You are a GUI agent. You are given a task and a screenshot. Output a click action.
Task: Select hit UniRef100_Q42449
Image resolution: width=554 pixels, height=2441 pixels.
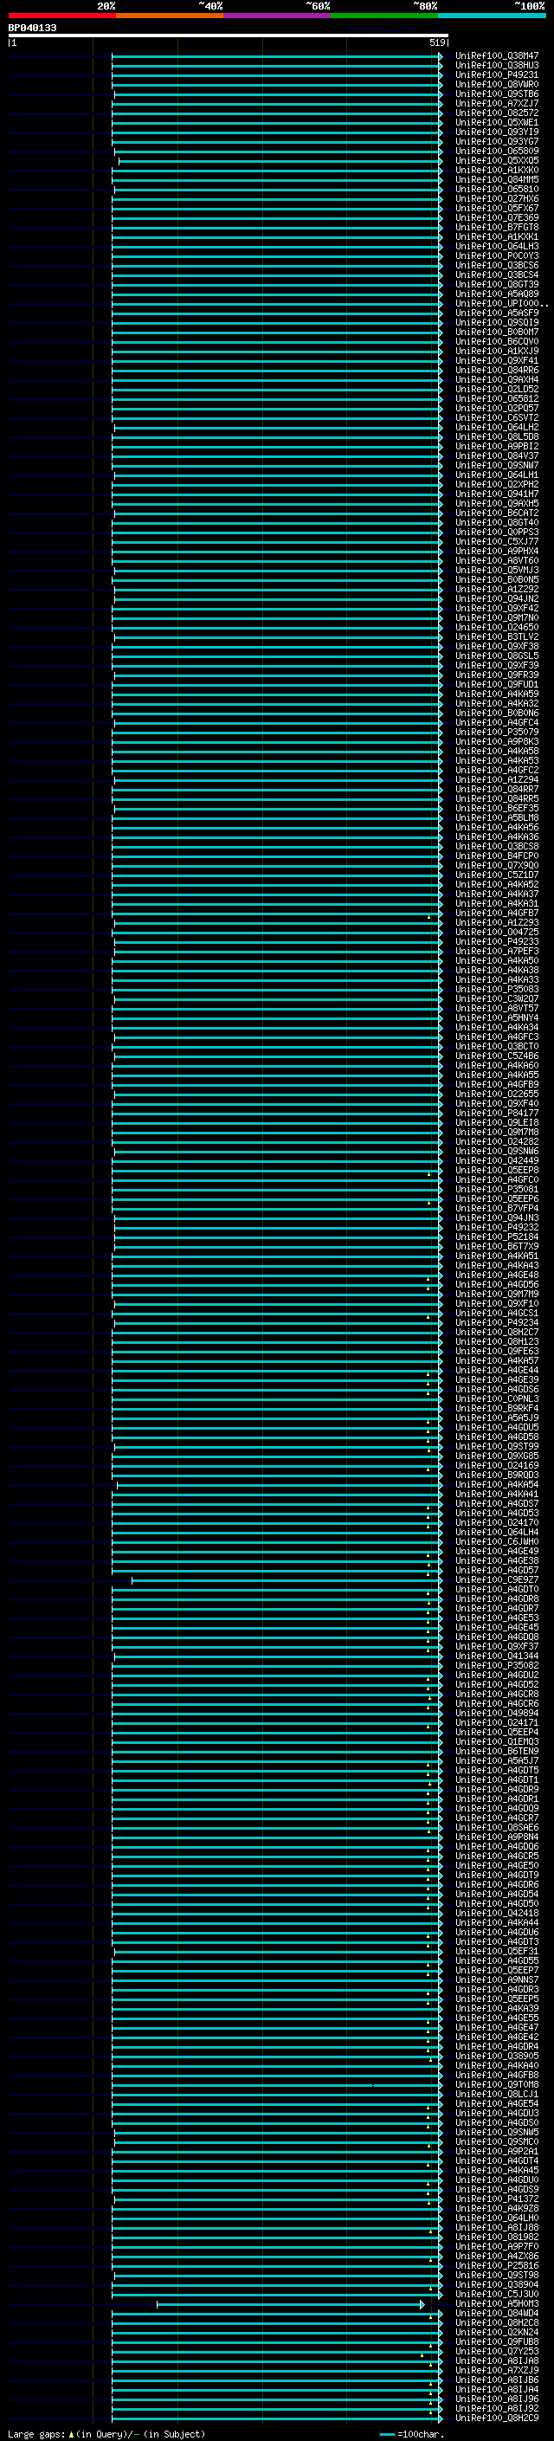pyautogui.click(x=497, y=1161)
